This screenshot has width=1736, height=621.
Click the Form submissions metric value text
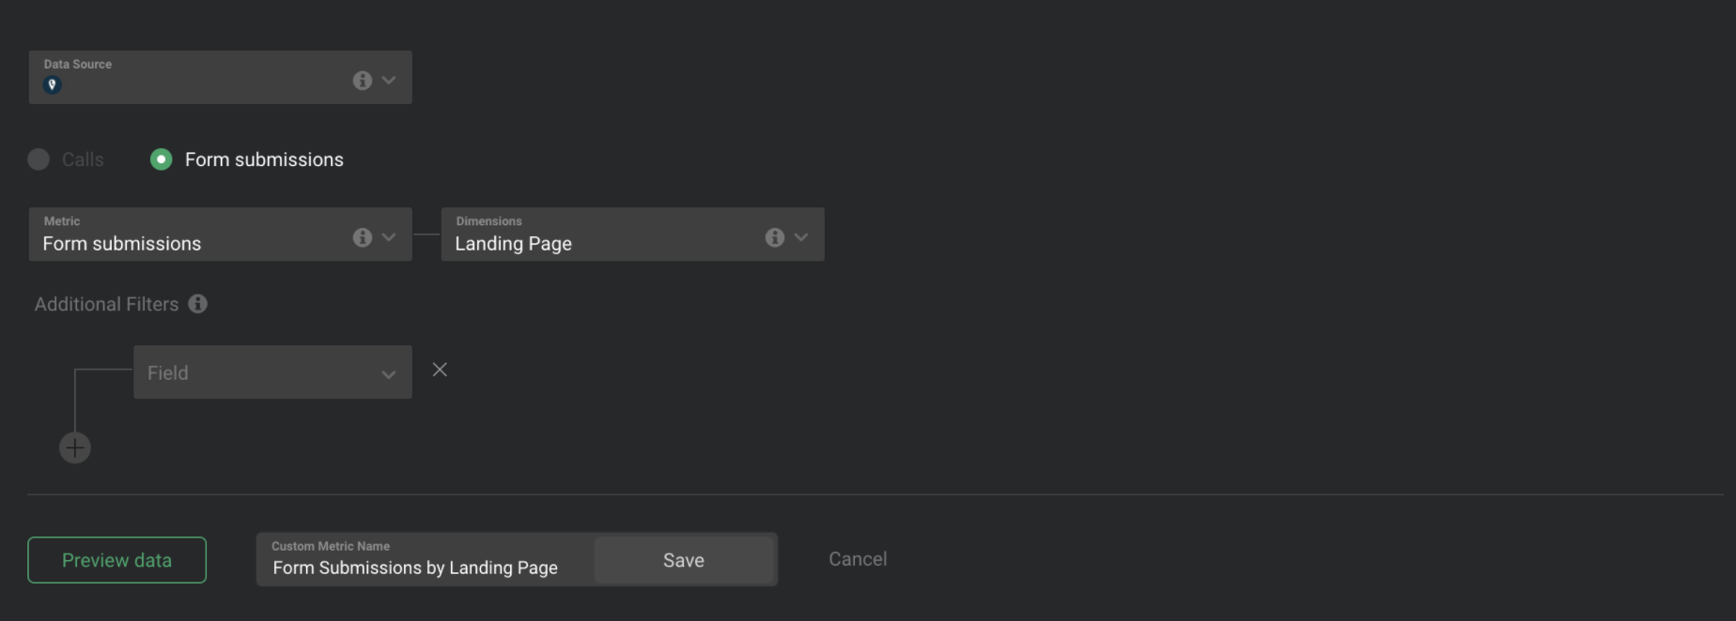click(122, 244)
